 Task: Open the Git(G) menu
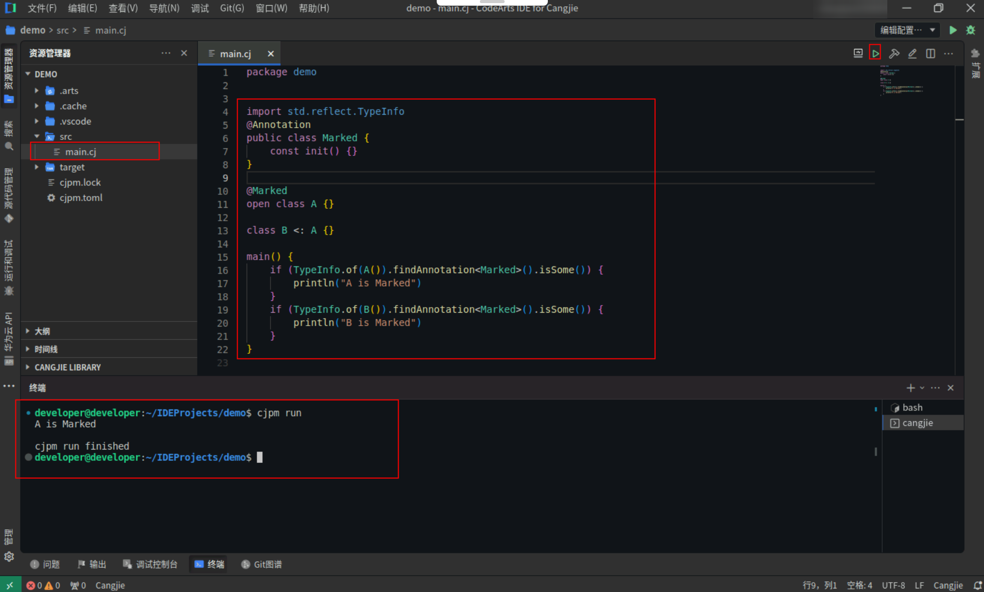(232, 8)
